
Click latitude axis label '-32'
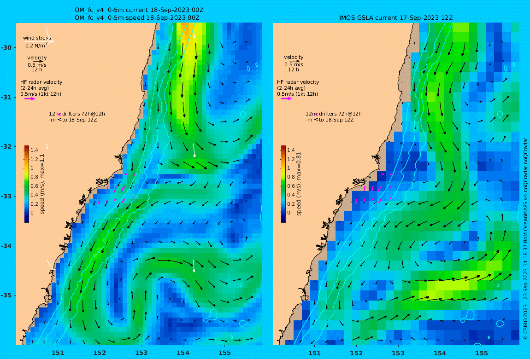coord(6,147)
